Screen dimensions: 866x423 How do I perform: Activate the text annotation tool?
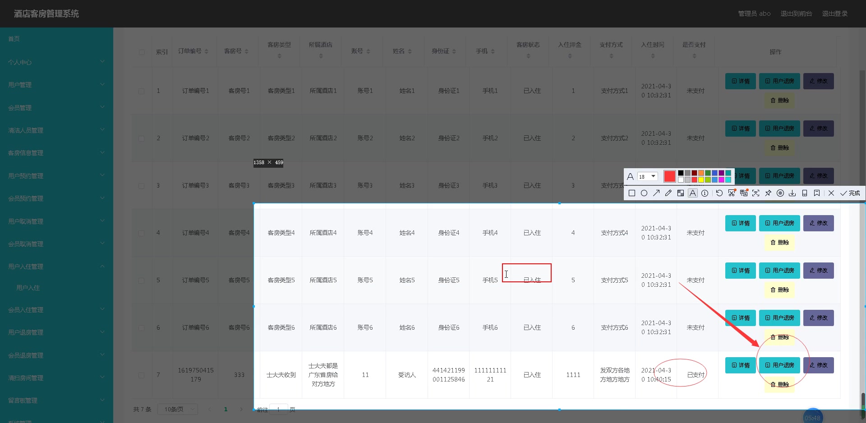click(692, 193)
